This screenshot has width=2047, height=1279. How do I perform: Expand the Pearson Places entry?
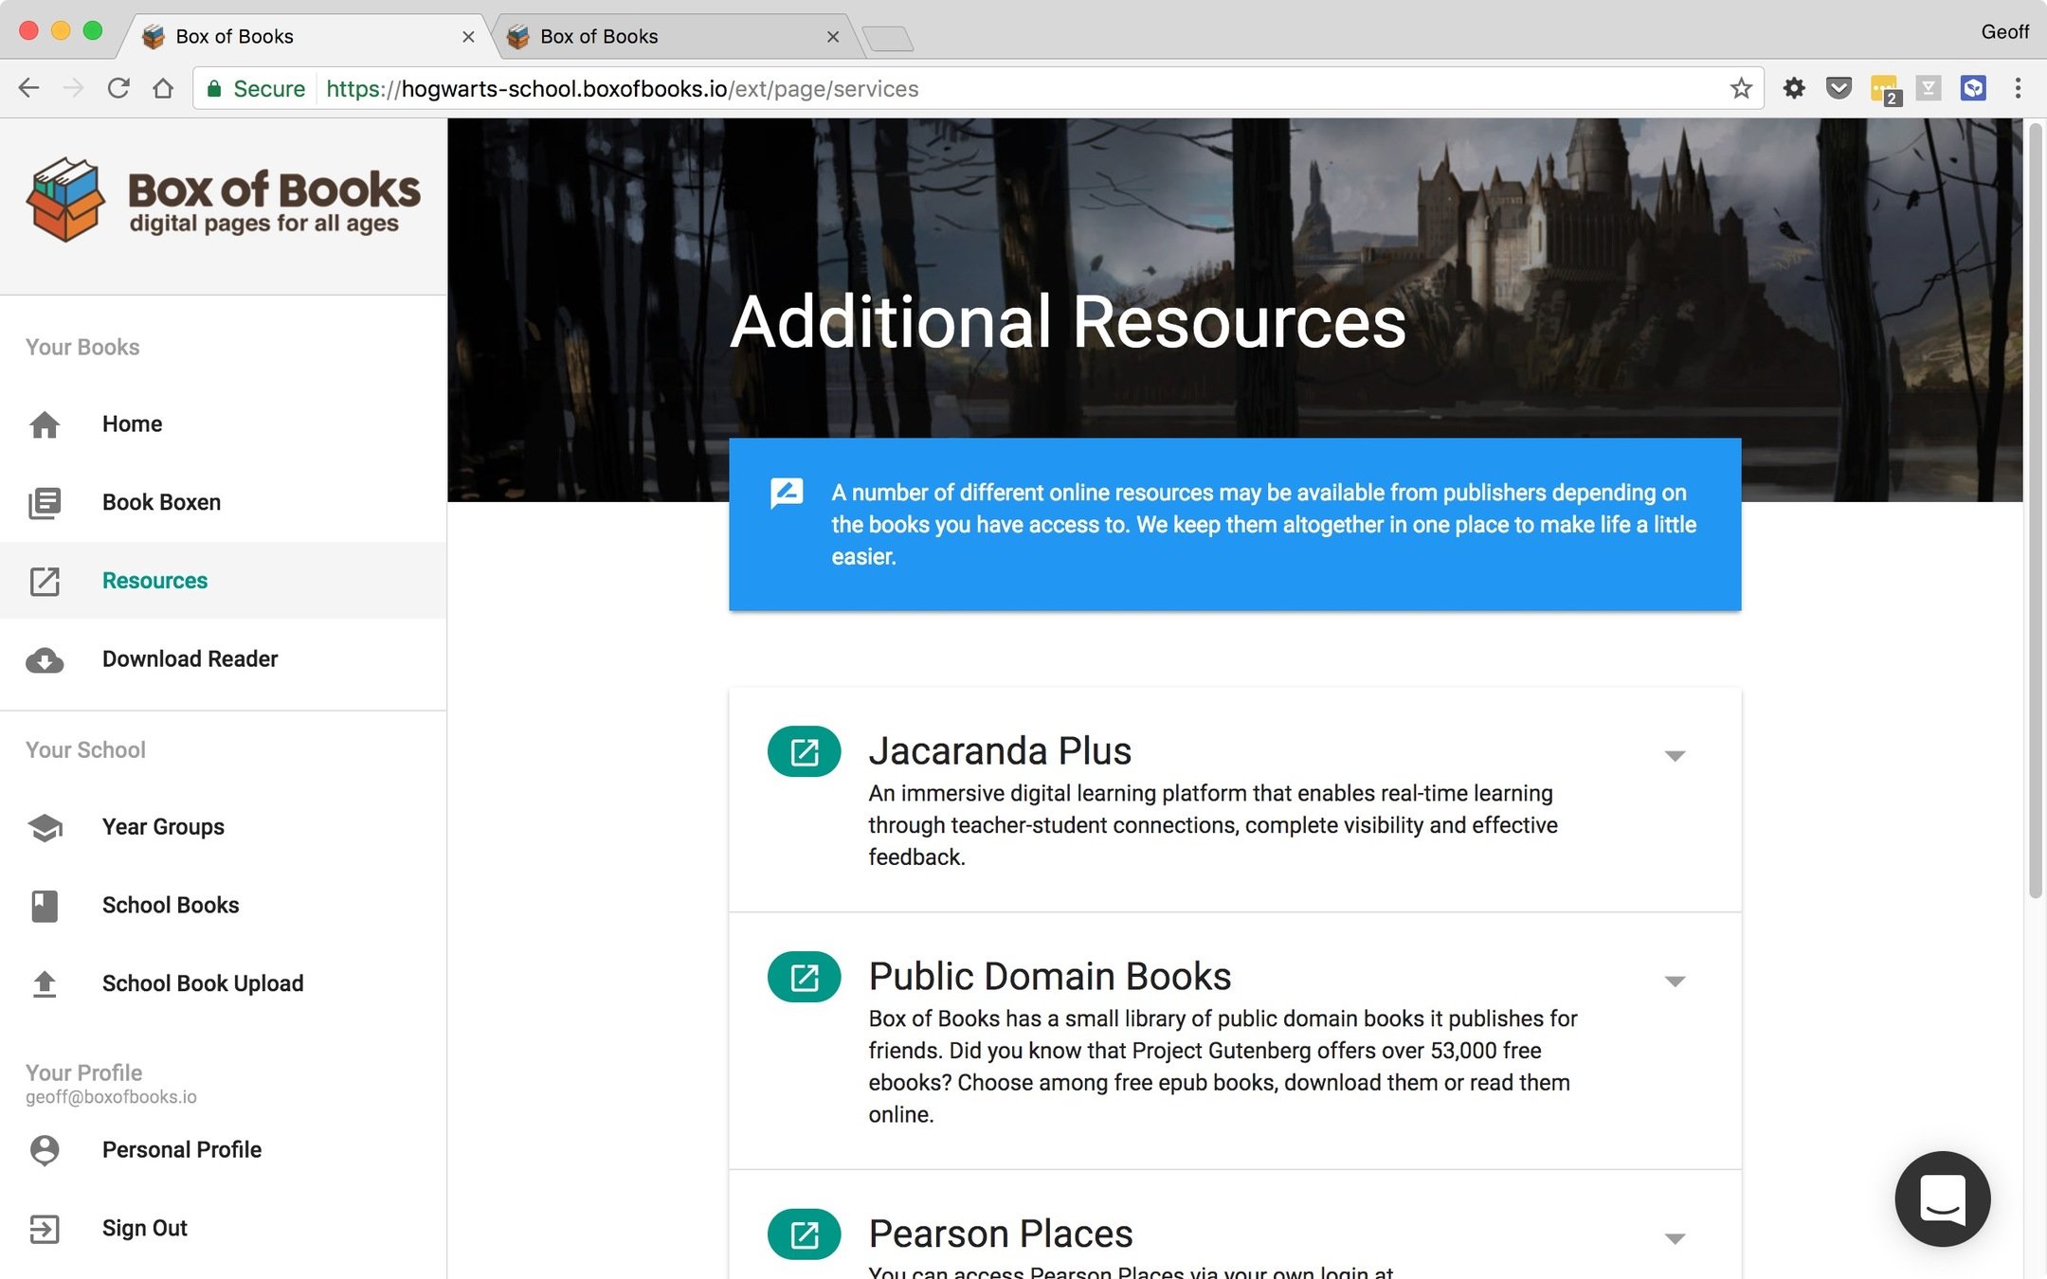(x=1675, y=1238)
